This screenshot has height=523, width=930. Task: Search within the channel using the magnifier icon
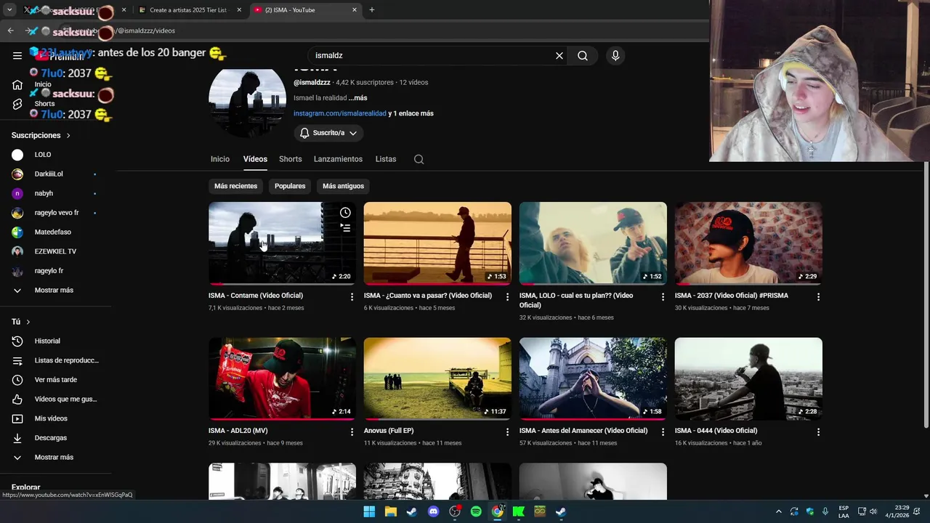(418, 159)
